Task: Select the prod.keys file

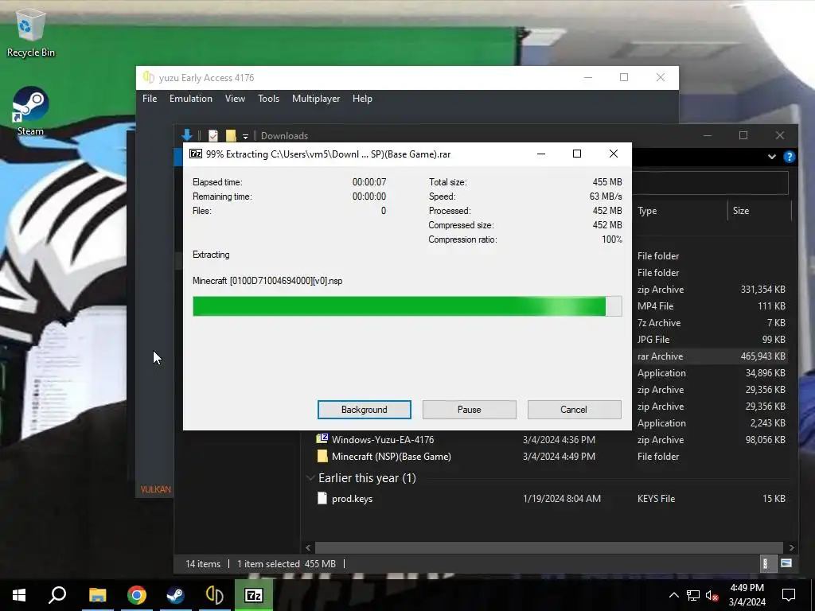Action: [x=353, y=499]
